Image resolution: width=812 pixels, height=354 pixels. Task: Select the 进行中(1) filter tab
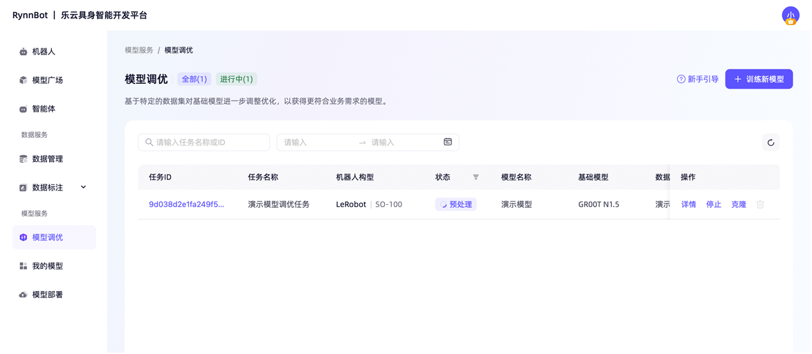click(x=237, y=79)
